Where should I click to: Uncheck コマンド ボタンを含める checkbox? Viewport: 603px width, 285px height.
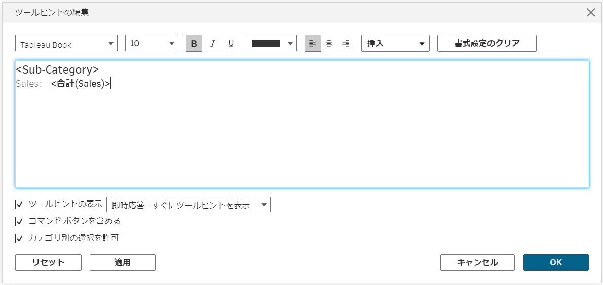20,221
